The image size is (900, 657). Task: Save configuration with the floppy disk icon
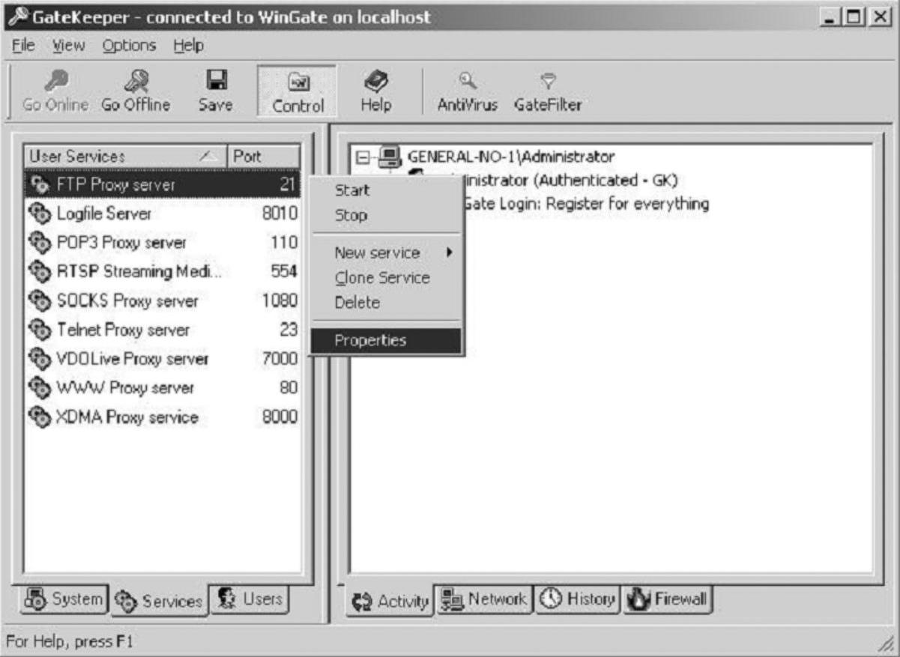coord(216,81)
